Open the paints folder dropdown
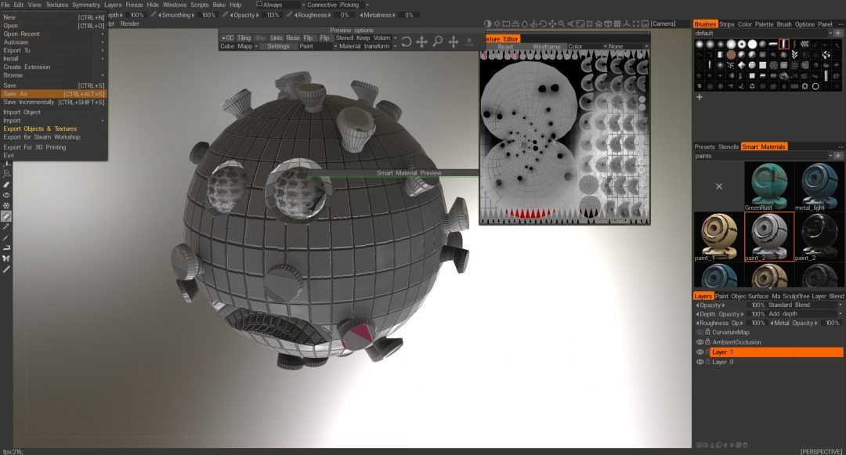The height and width of the screenshot is (455, 846). pyautogui.click(x=763, y=156)
